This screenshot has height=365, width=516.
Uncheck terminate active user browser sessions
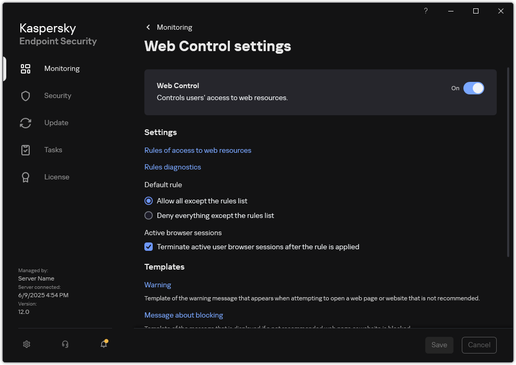point(149,247)
